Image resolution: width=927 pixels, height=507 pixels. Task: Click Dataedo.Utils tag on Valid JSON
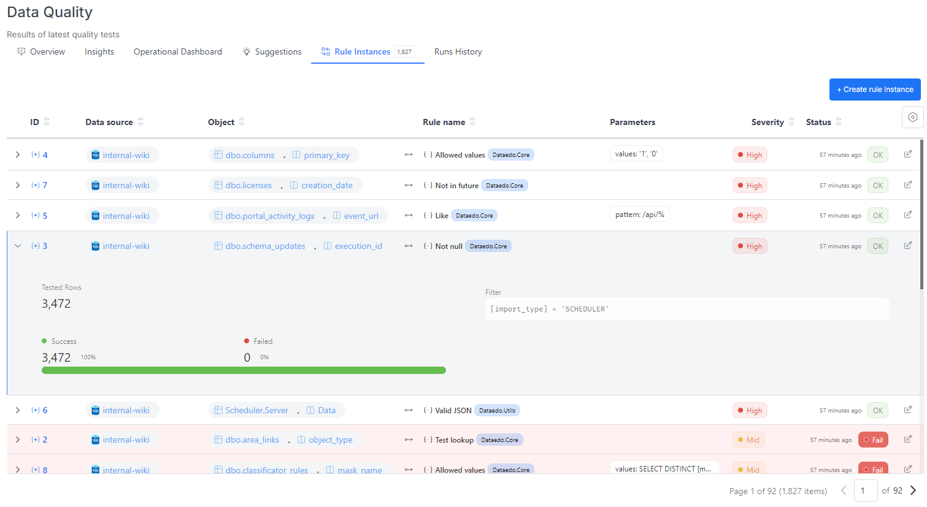point(497,410)
